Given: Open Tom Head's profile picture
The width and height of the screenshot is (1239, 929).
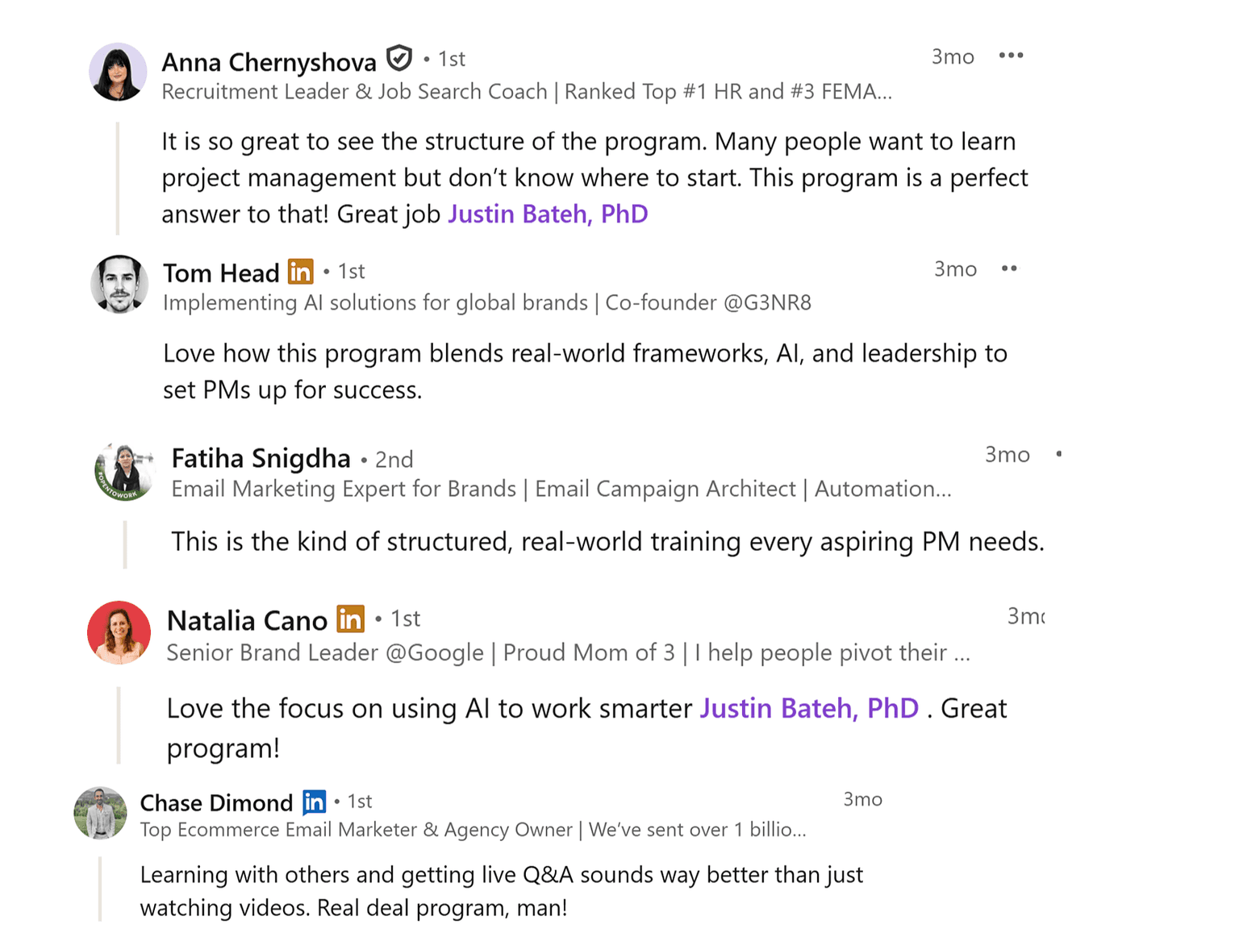Looking at the screenshot, I should [x=119, y=285].
